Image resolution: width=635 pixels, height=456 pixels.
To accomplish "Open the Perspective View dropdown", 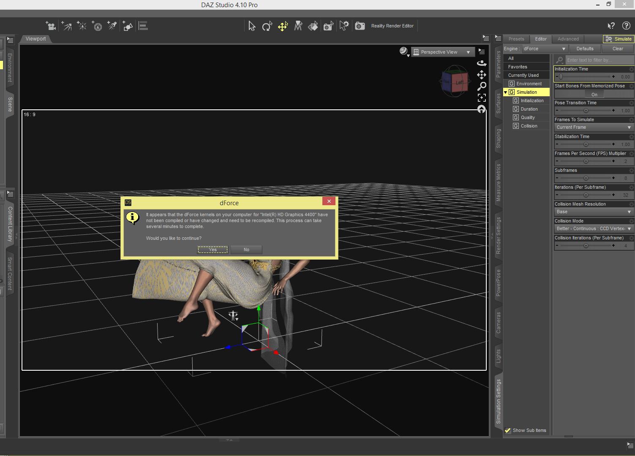I will (442, 52).
